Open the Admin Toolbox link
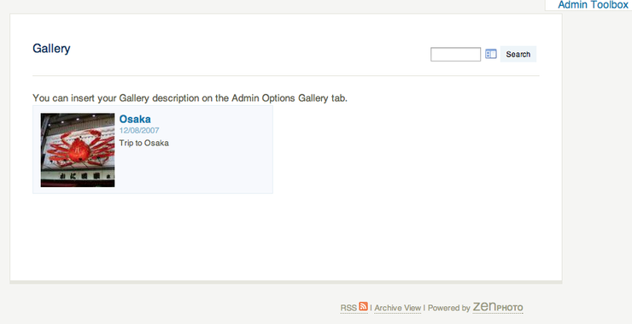Screen dimensions: 632x324 (x=593, y=5)
